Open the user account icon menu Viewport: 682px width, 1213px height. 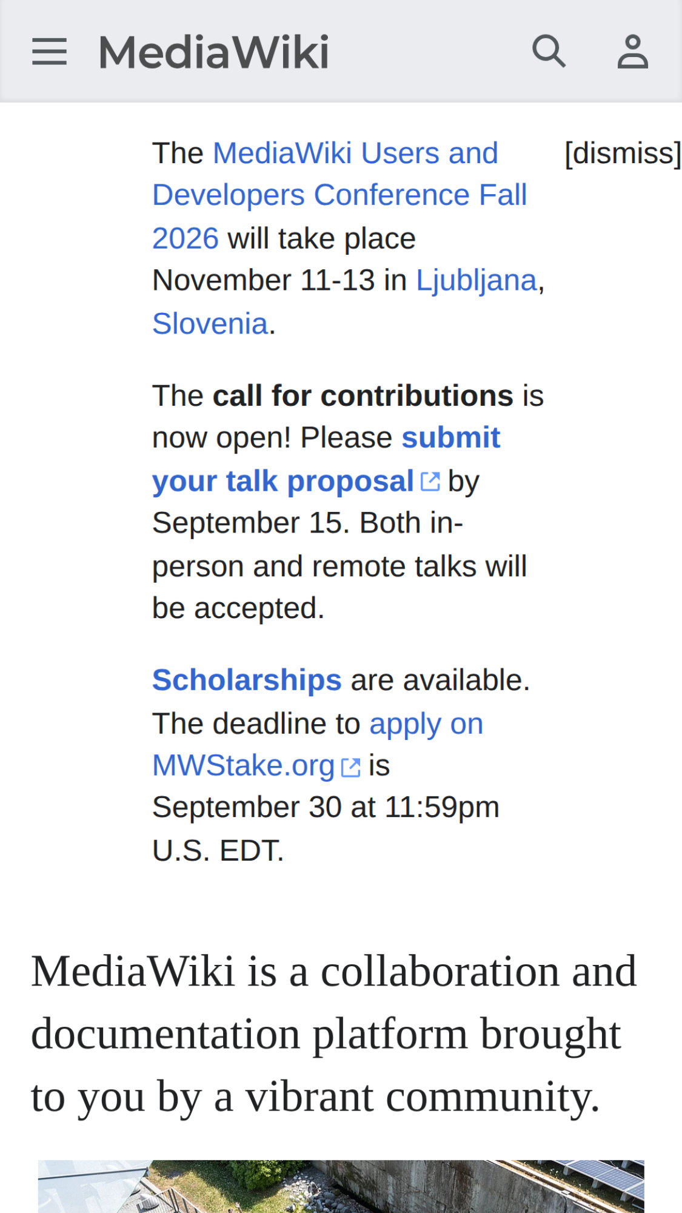tap(633, 52)
